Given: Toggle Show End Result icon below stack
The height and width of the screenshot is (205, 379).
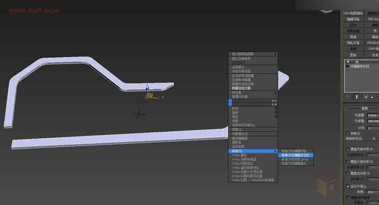Looking at the screenshot, I should click(357, 97).
